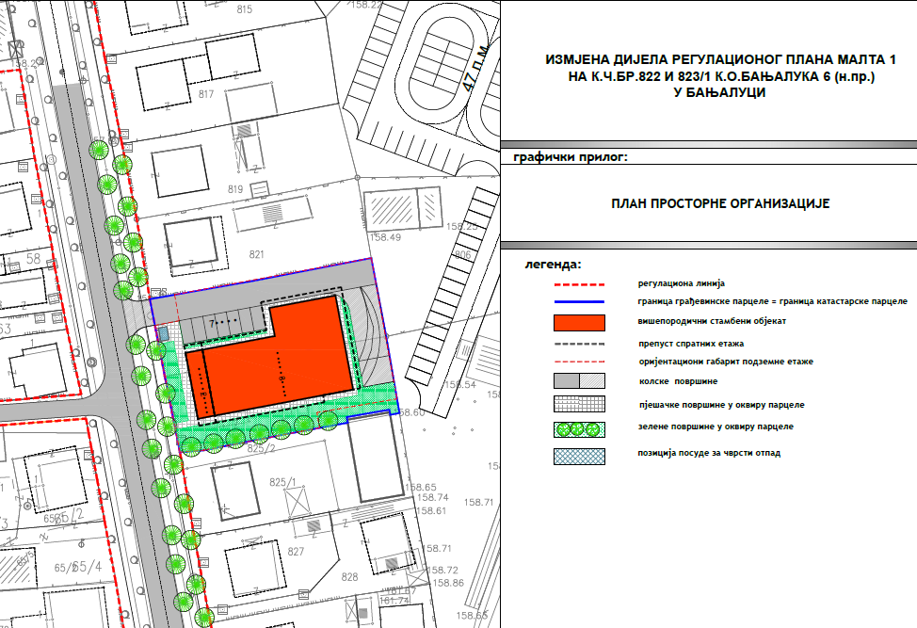The height and width of the screenshot is (628, 917).
Task: Click the red dashed regulation line legend symbol
Action: [578, 283]
